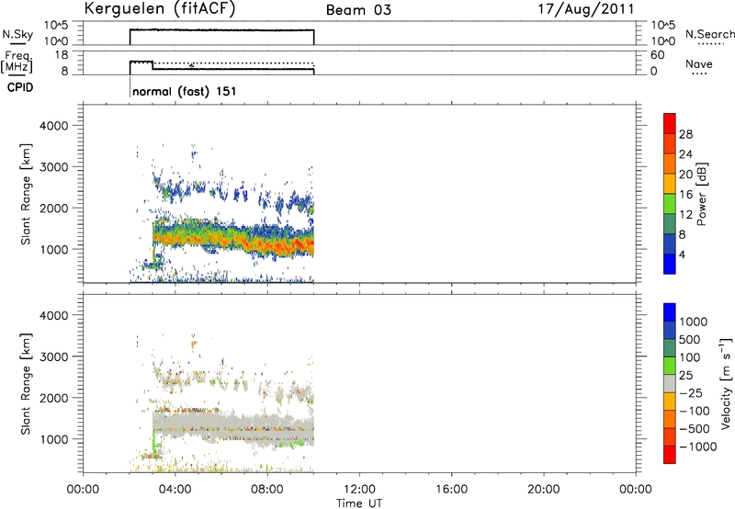The image size is (735, 509).
Task: Click the power panel 'Slant Range [km]' label
Action: [x=26, y=194]
